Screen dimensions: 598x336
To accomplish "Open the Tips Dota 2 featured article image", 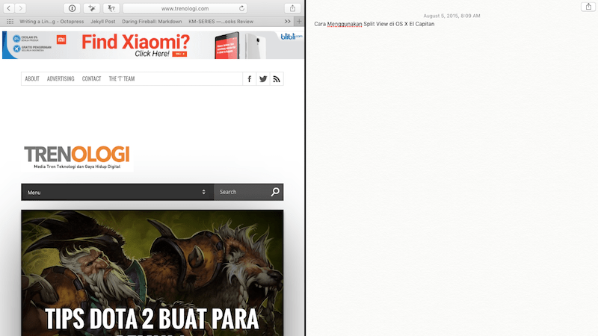I will tap(152, 273).
